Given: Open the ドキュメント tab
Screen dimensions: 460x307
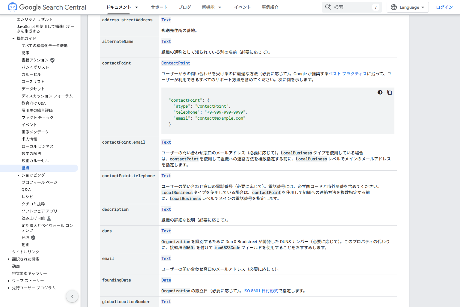Looking at the screenshot, I should (x=119, y=7).
